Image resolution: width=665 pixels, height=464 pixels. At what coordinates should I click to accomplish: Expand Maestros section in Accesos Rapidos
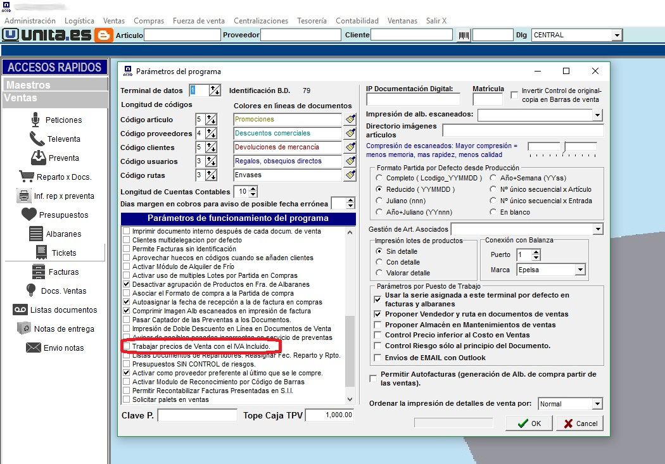coord(55,85)
